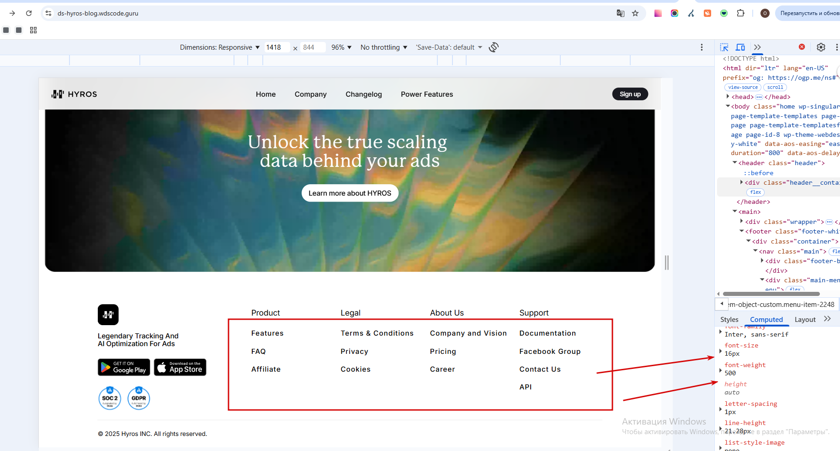Open the Home nav menu item
This screenshot has height=451, width=840.
click(266, 94)
